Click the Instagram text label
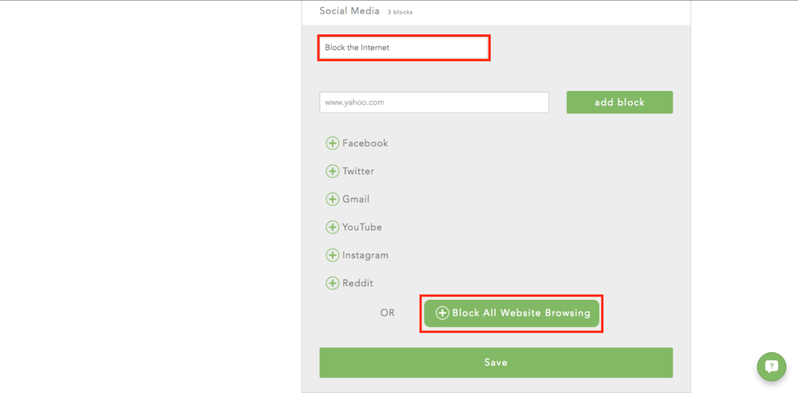 365,255
